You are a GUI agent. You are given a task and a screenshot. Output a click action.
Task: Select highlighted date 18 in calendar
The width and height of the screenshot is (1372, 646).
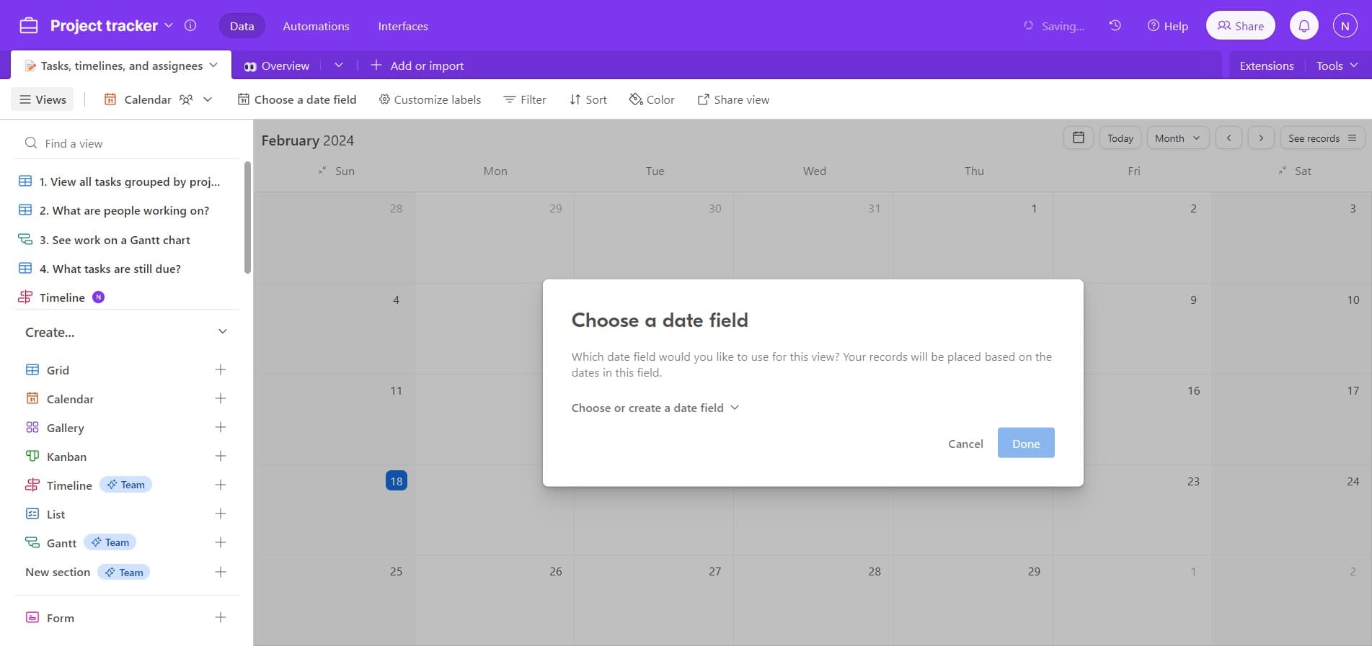pos(396,480)
